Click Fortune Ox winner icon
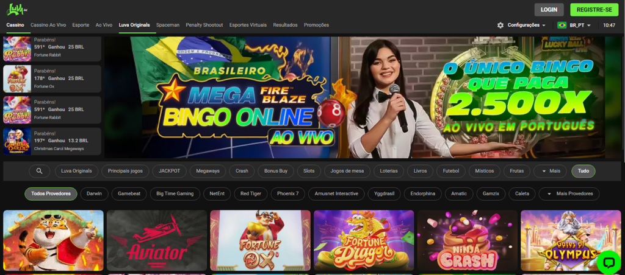This screenshot has width=625, height=275. [x=17, y=79]
